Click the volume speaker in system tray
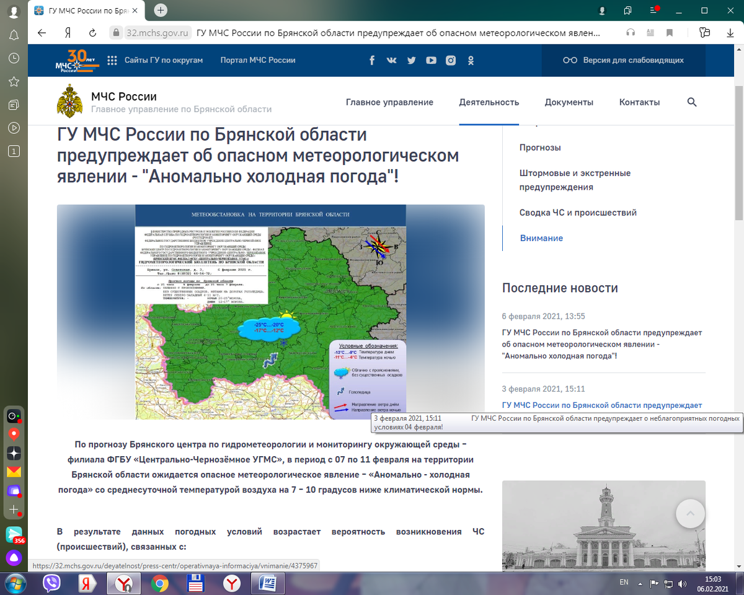744x595 pixels. [683, 583]
